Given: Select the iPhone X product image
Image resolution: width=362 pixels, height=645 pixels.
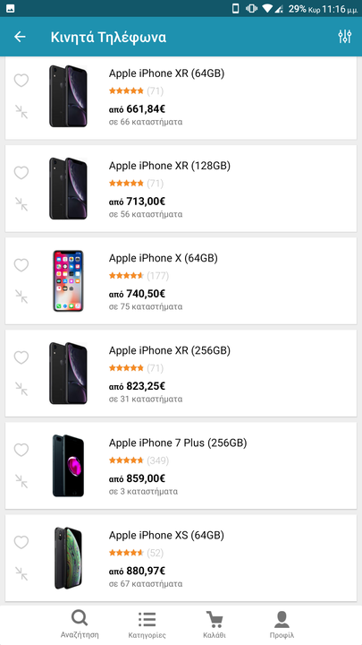Looking at the screenshot, I should (x=68, y=280).
